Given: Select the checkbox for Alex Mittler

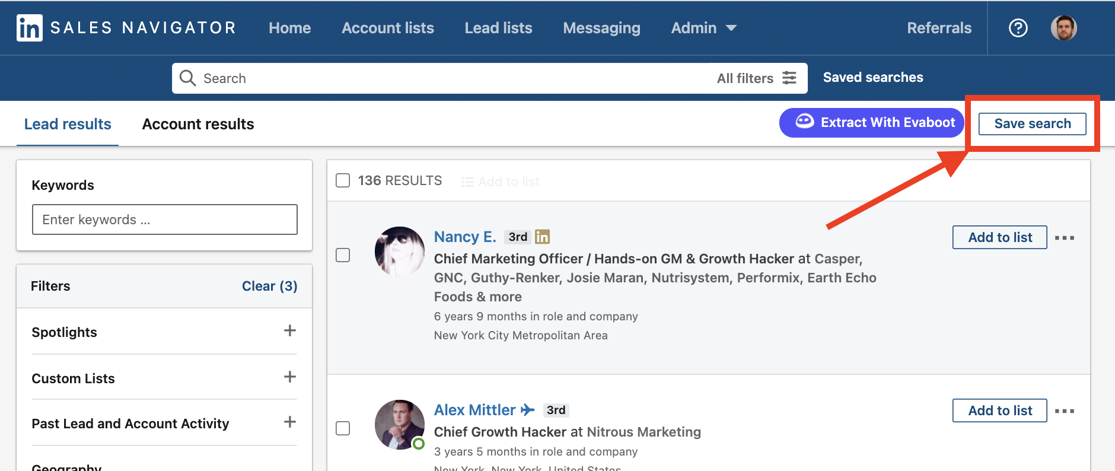Looking at the screenshot, I should [343, 428].
